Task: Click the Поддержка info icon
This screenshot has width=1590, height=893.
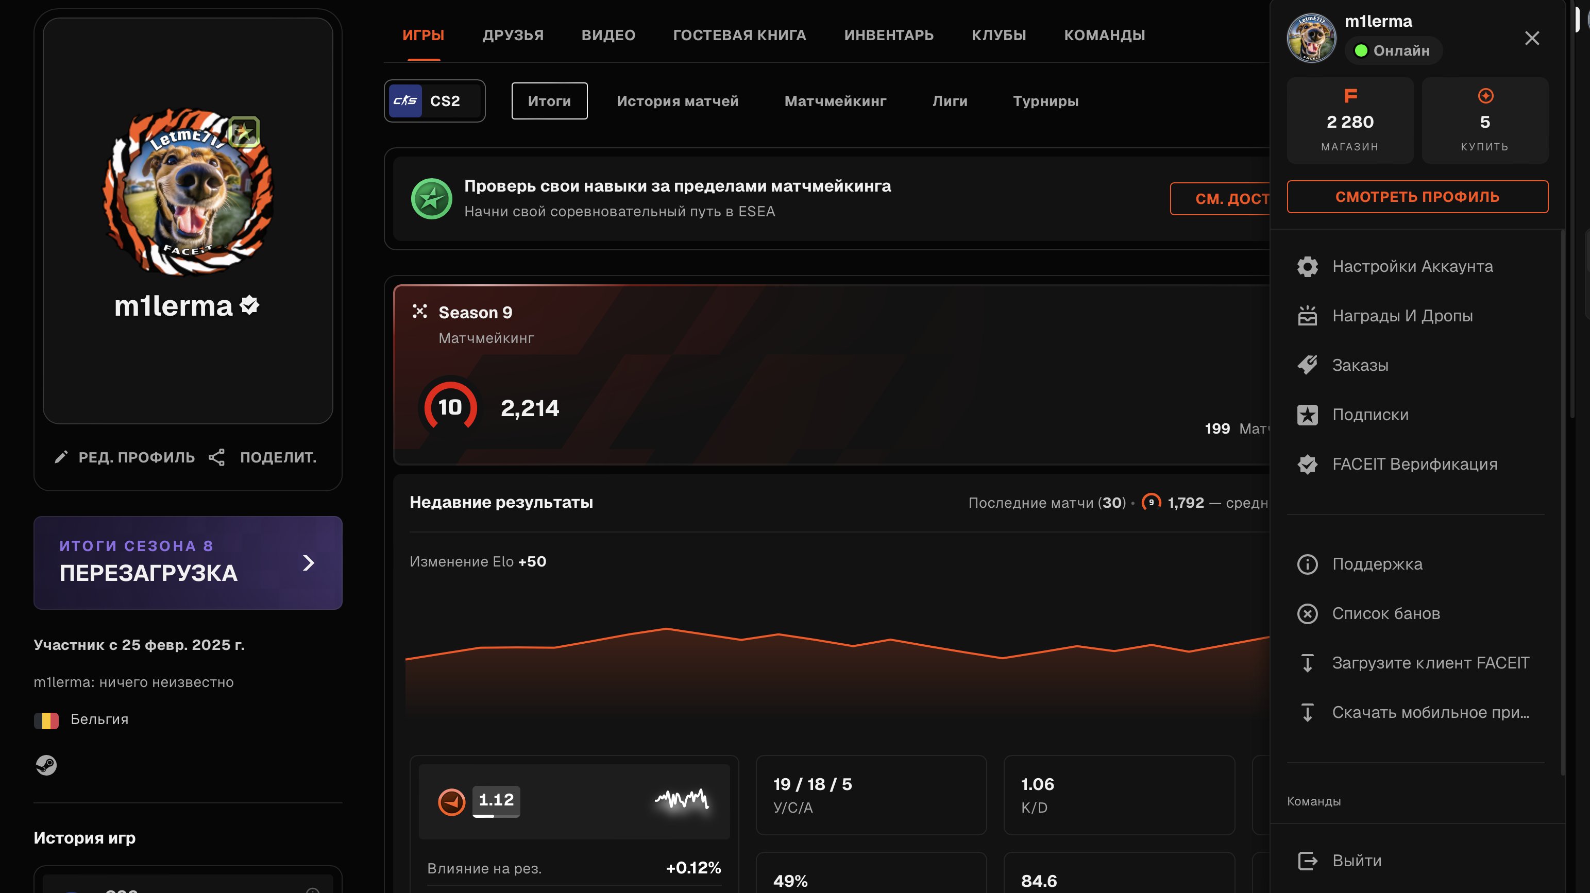Action: [1307, 564]
